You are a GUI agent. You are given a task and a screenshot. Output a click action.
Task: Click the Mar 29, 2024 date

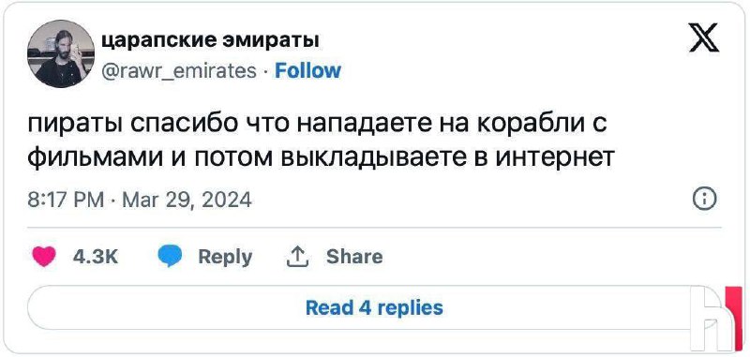point(187,200)
